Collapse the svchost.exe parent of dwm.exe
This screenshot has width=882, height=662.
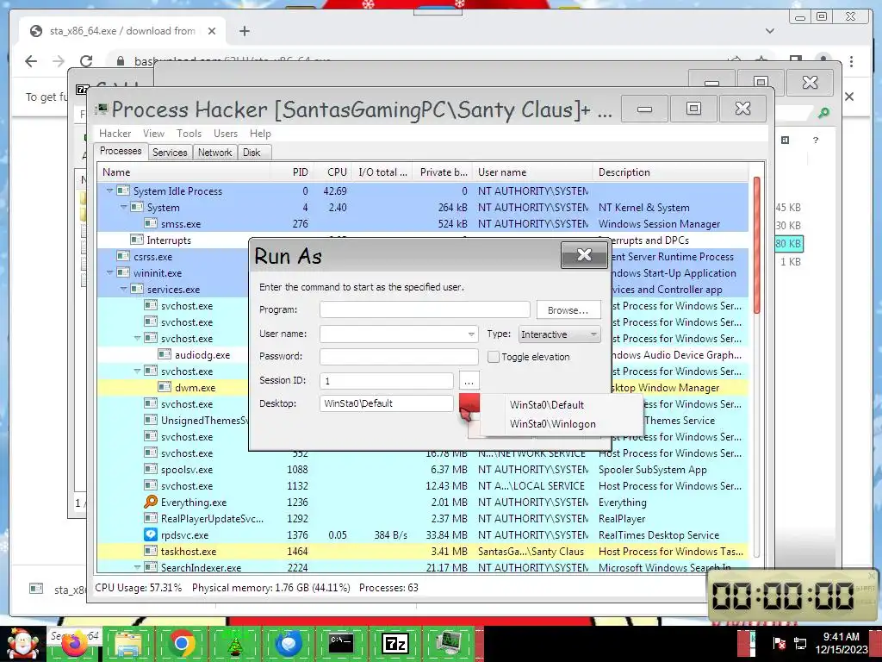tap(137, 371)
